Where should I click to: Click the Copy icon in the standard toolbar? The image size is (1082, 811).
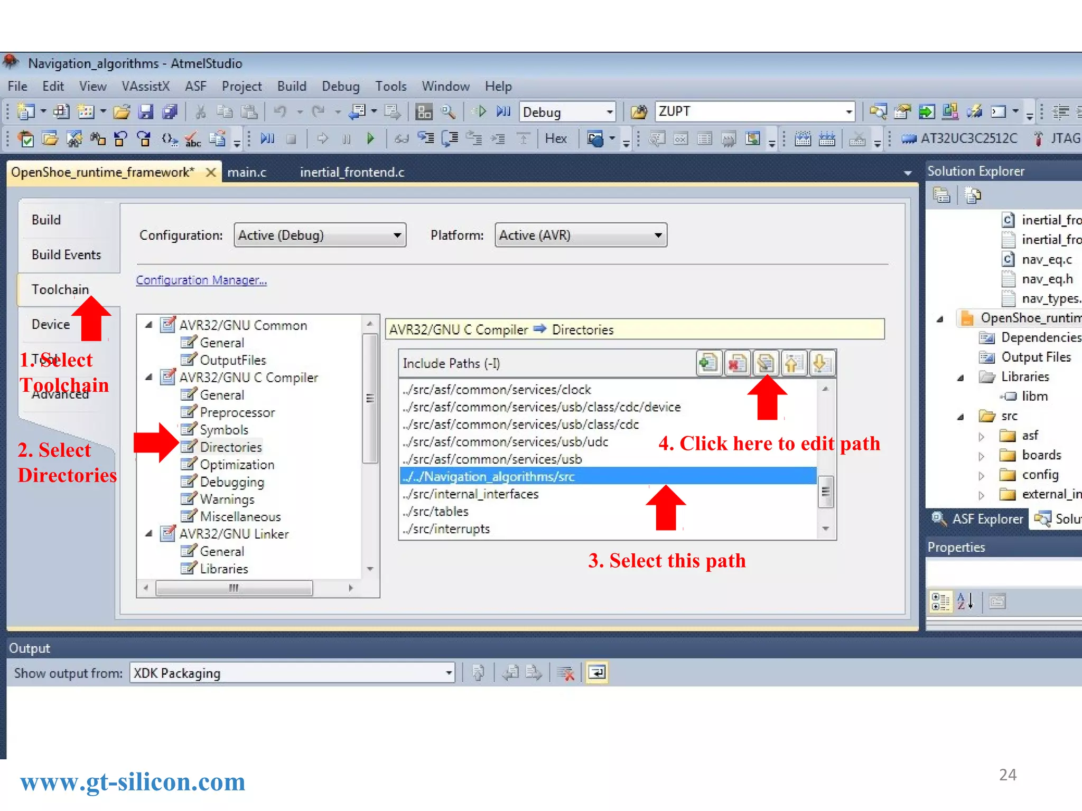pos(225,111)
